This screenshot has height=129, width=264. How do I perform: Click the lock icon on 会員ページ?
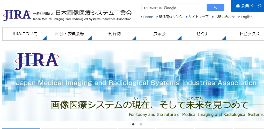tap(238, 6)
